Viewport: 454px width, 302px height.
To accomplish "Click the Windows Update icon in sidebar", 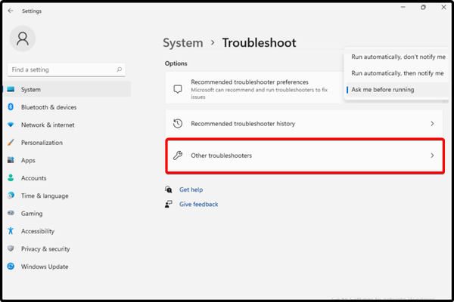I will [11, 267].
